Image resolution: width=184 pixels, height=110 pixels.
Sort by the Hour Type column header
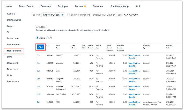[x=58, y=47]
